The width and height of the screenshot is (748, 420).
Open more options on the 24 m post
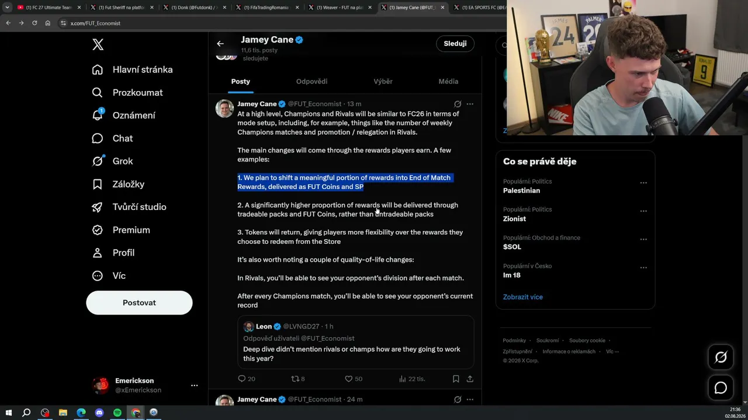click(x=470, y=400)
